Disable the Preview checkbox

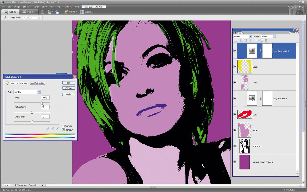(63, 130)
